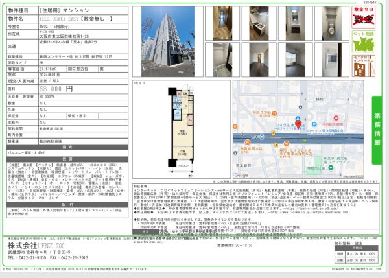The width and height of the screenshot is (389, 278).
Task: Click the バルコニー面積 remark line
Action: [27, 153]
